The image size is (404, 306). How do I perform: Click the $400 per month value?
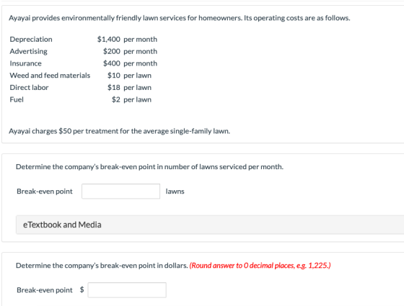pyautogui.click(x=130, y=63)
